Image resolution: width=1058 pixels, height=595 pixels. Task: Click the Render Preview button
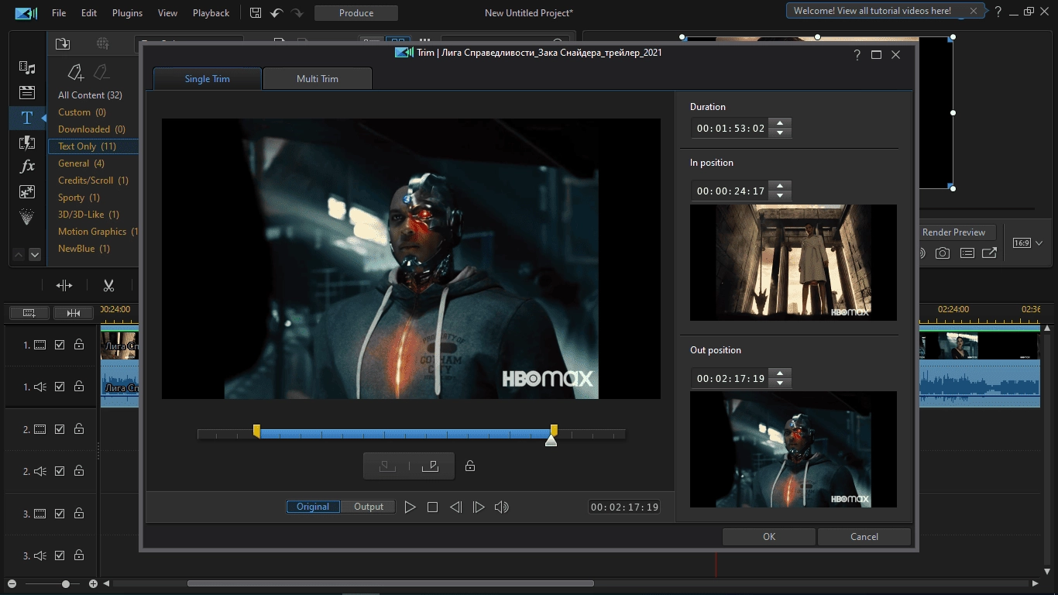click(953, 232)
